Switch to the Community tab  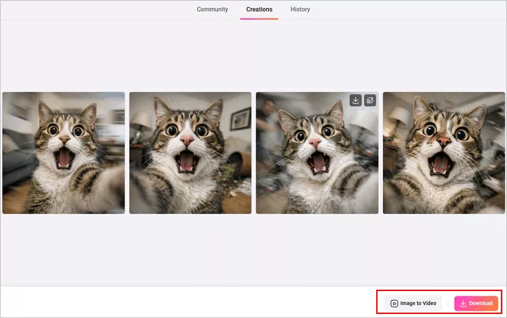[212, 9]
